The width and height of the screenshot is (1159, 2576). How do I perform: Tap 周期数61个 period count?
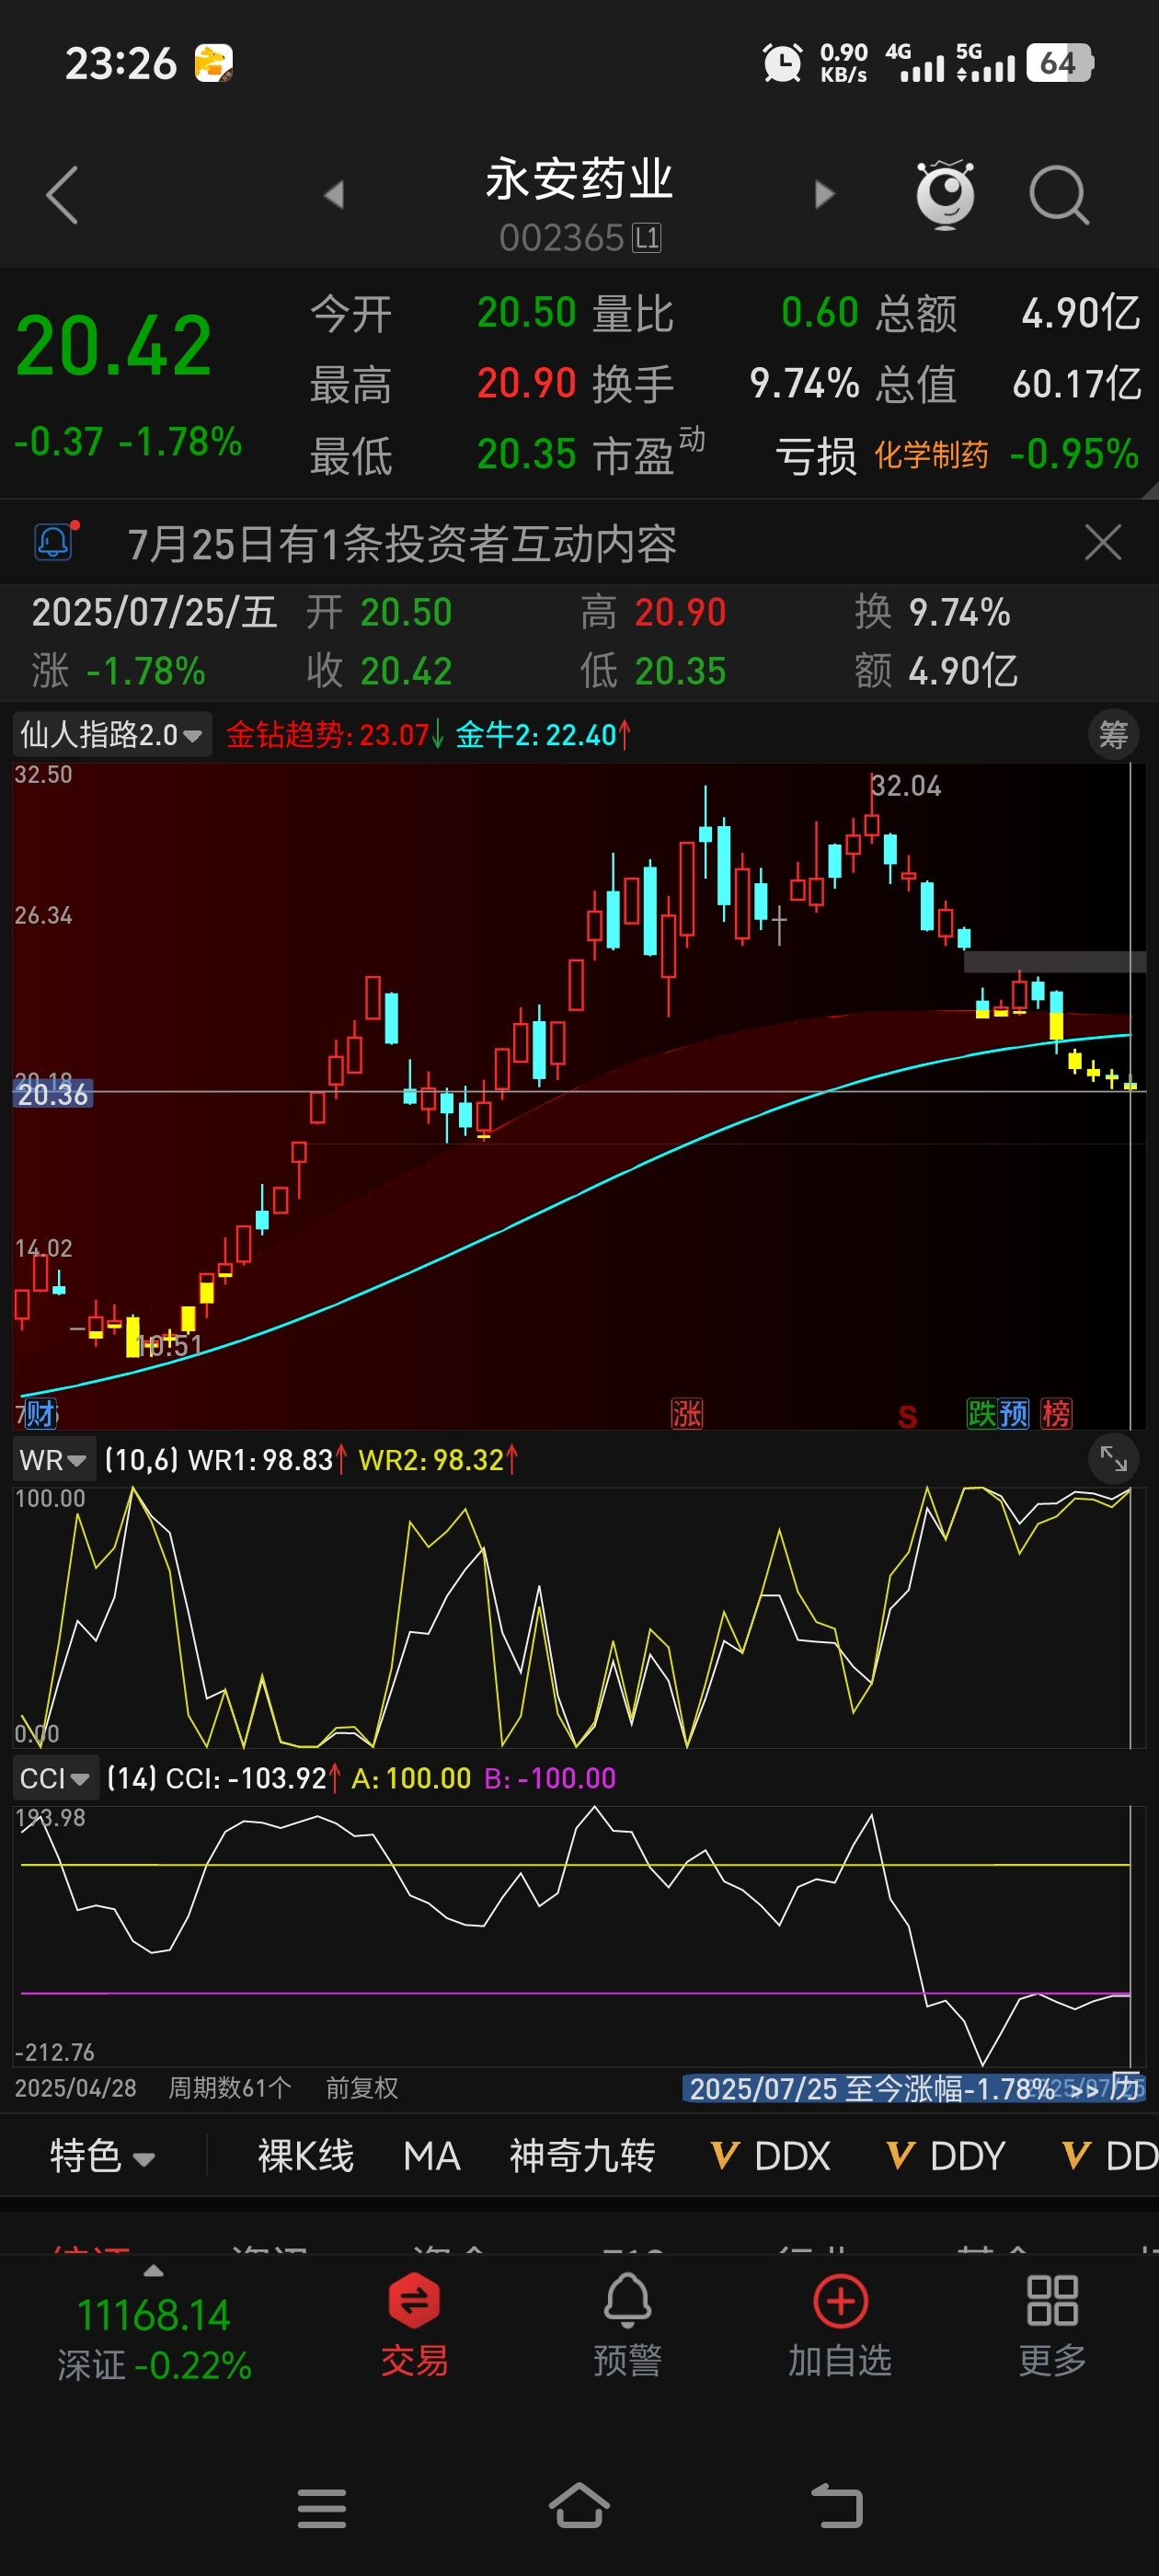click(x=230, y=2088)
